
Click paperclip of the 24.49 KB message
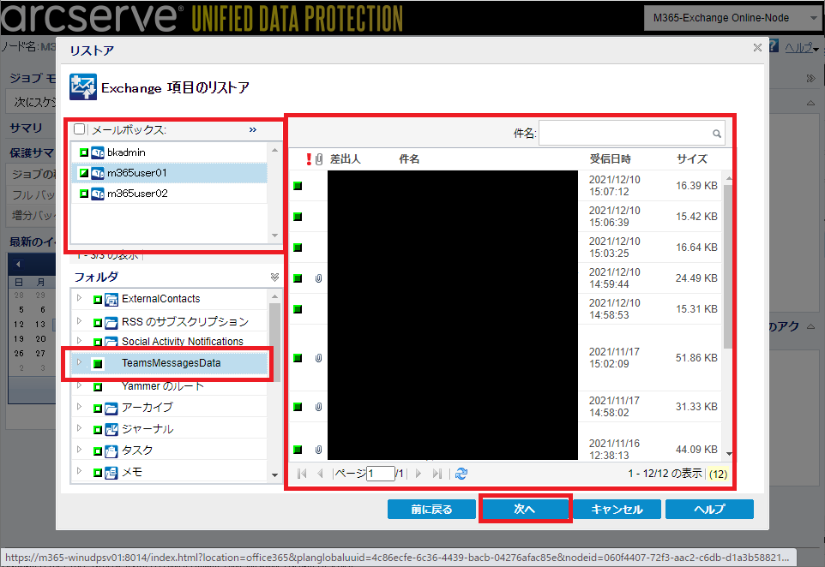point(318,278)
